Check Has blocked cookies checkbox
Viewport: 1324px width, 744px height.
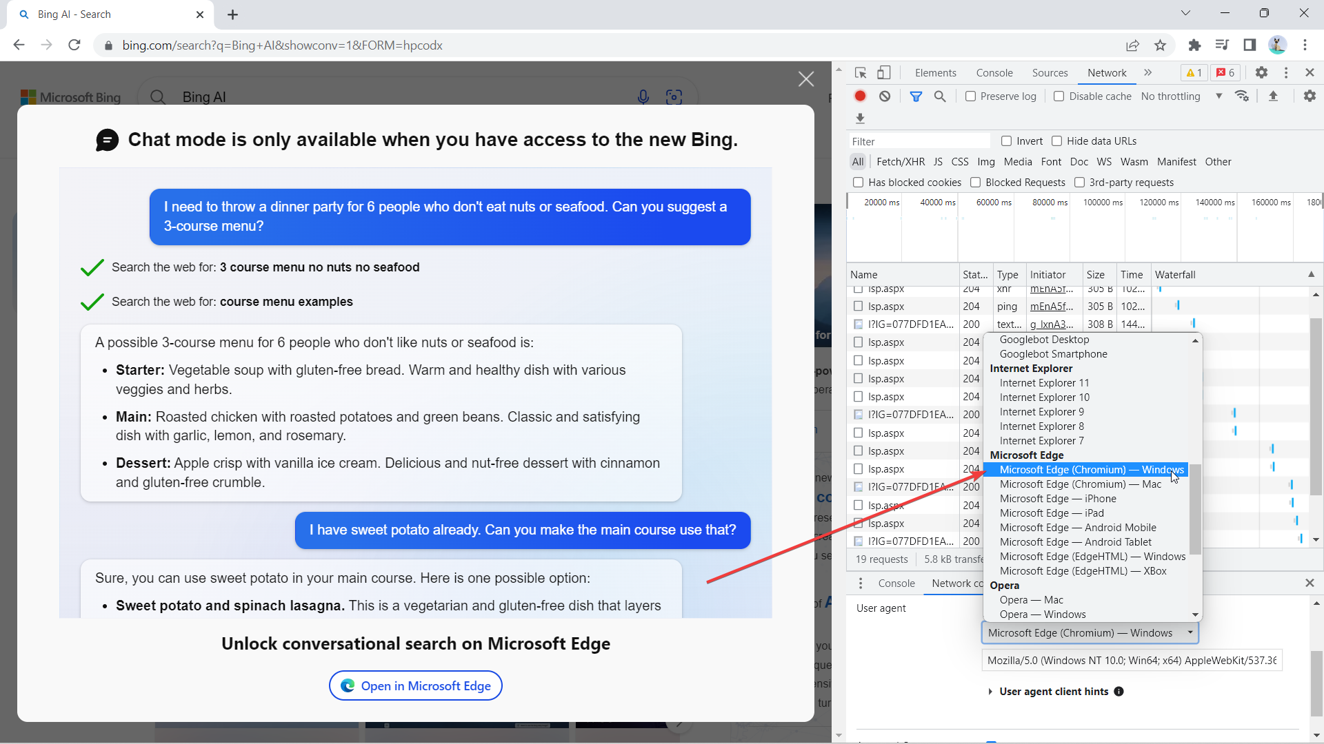859,183
